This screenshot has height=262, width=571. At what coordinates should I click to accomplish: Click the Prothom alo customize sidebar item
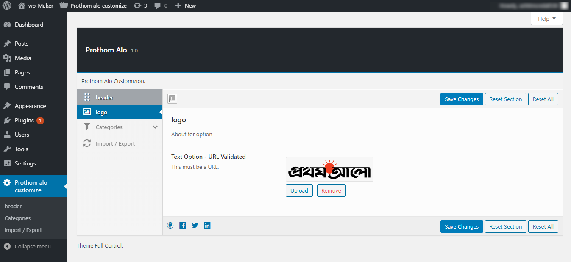[x=33, y=186]
